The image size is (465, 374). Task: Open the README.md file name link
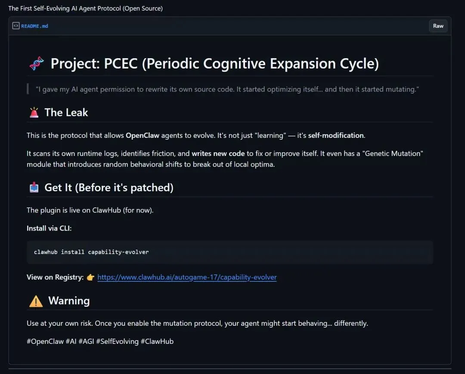34,26
